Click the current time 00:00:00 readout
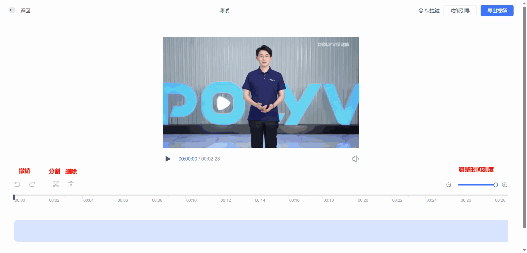 (x=188, y=159)
